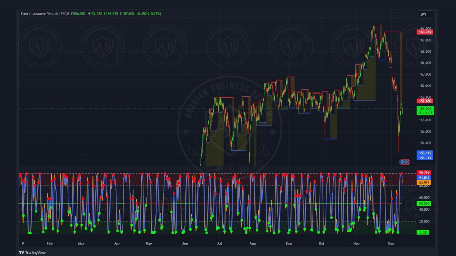Click the blue 91.831 oscillator value label
Viewport: 456px width, 256px height.
click(424, 178)
